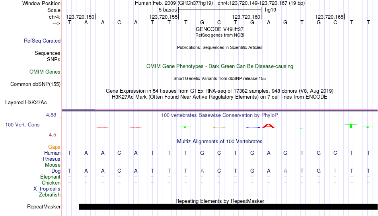The height and width of the screenshot is (216, 378).
Task: Click 'Repeating Elements by RepeatMasker' title
Action: tap(220, 201)
